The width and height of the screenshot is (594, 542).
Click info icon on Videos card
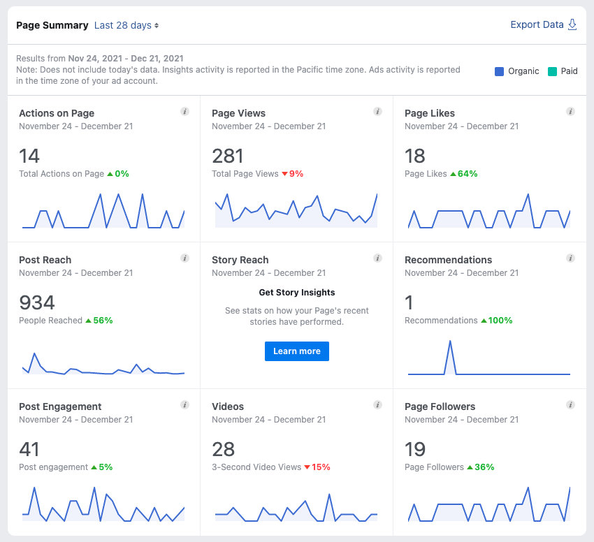click(x=377, y=404)
